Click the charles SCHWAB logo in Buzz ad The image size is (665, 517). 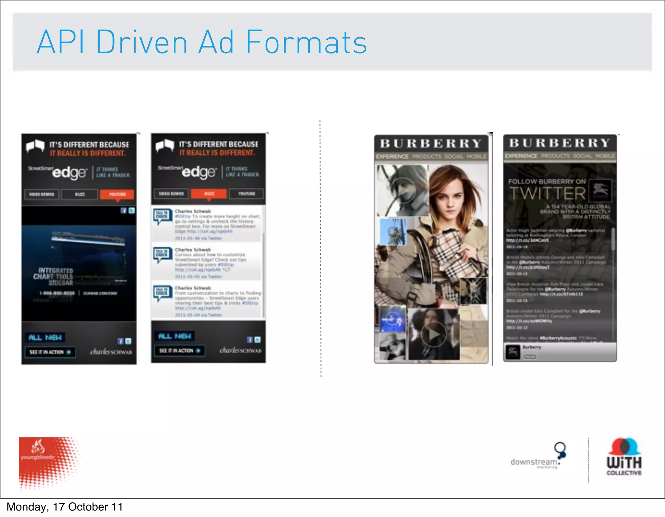241,351
